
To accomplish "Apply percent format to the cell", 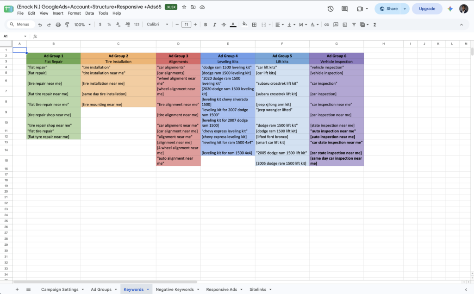I will click(x=109, y=25).
